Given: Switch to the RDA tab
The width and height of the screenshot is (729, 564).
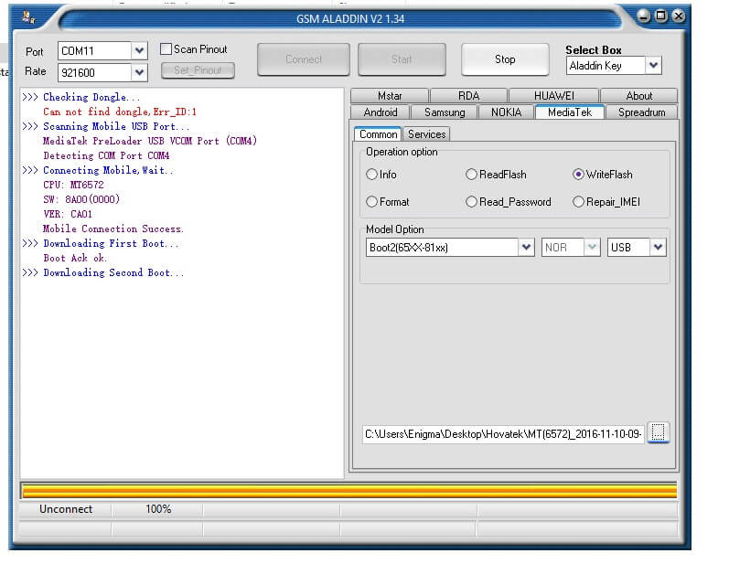Looking at the screenshot, I should coord(468,96).
